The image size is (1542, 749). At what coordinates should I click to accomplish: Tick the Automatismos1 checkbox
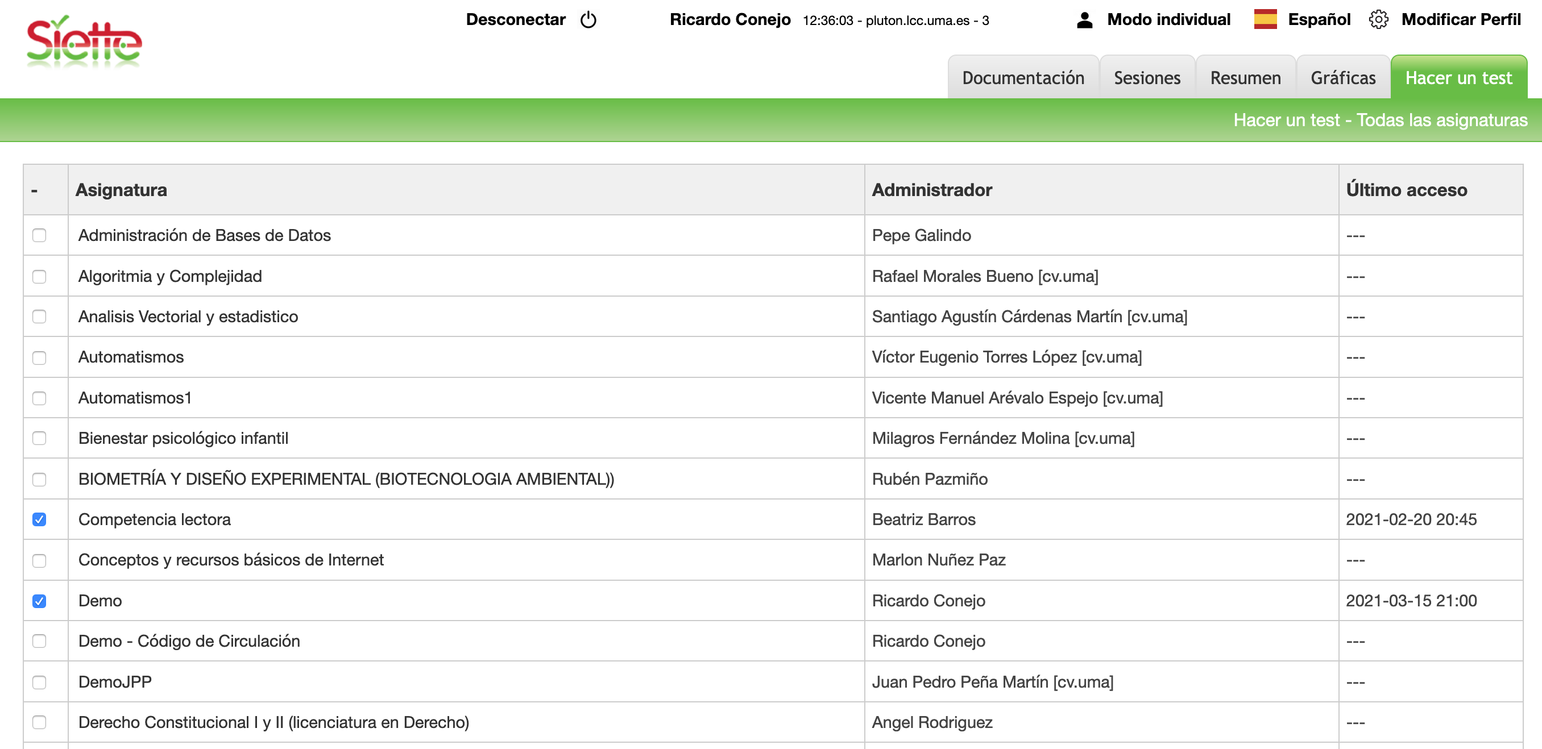point(39,398)
